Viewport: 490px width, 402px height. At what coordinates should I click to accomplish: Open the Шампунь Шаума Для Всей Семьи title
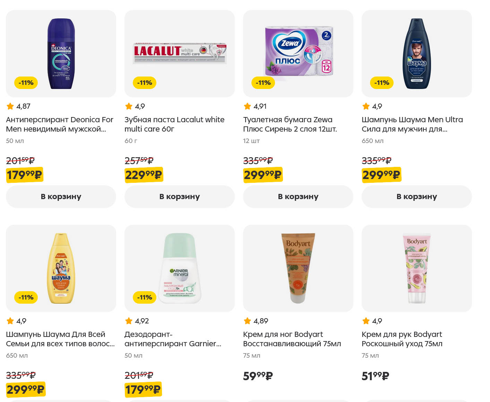tap(60, 339)
